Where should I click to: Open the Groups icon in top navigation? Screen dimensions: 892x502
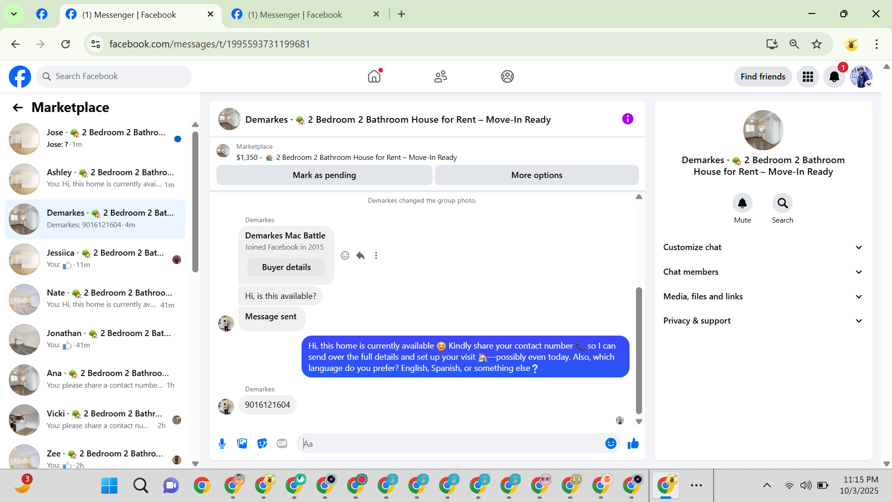point(507,77)
